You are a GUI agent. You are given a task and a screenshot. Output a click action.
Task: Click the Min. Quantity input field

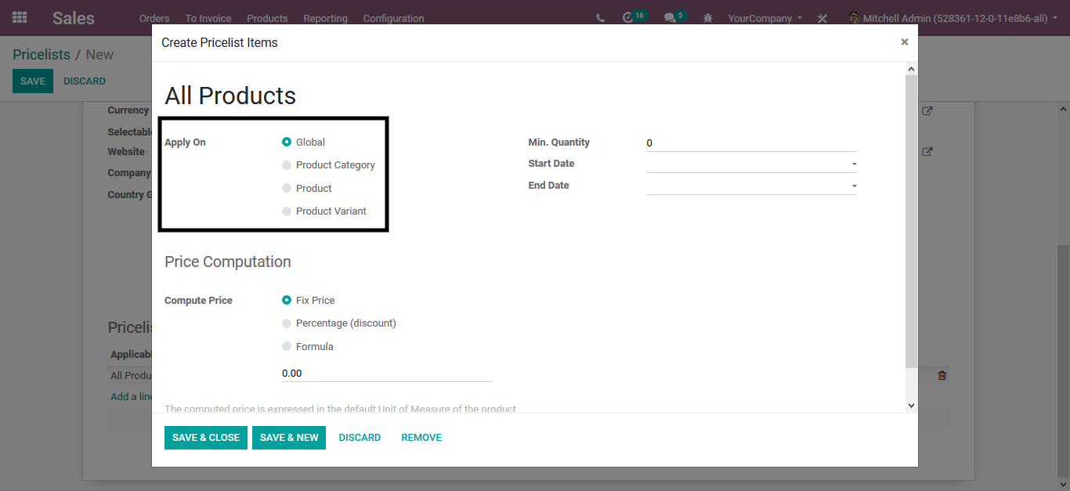tap(750, 143)
